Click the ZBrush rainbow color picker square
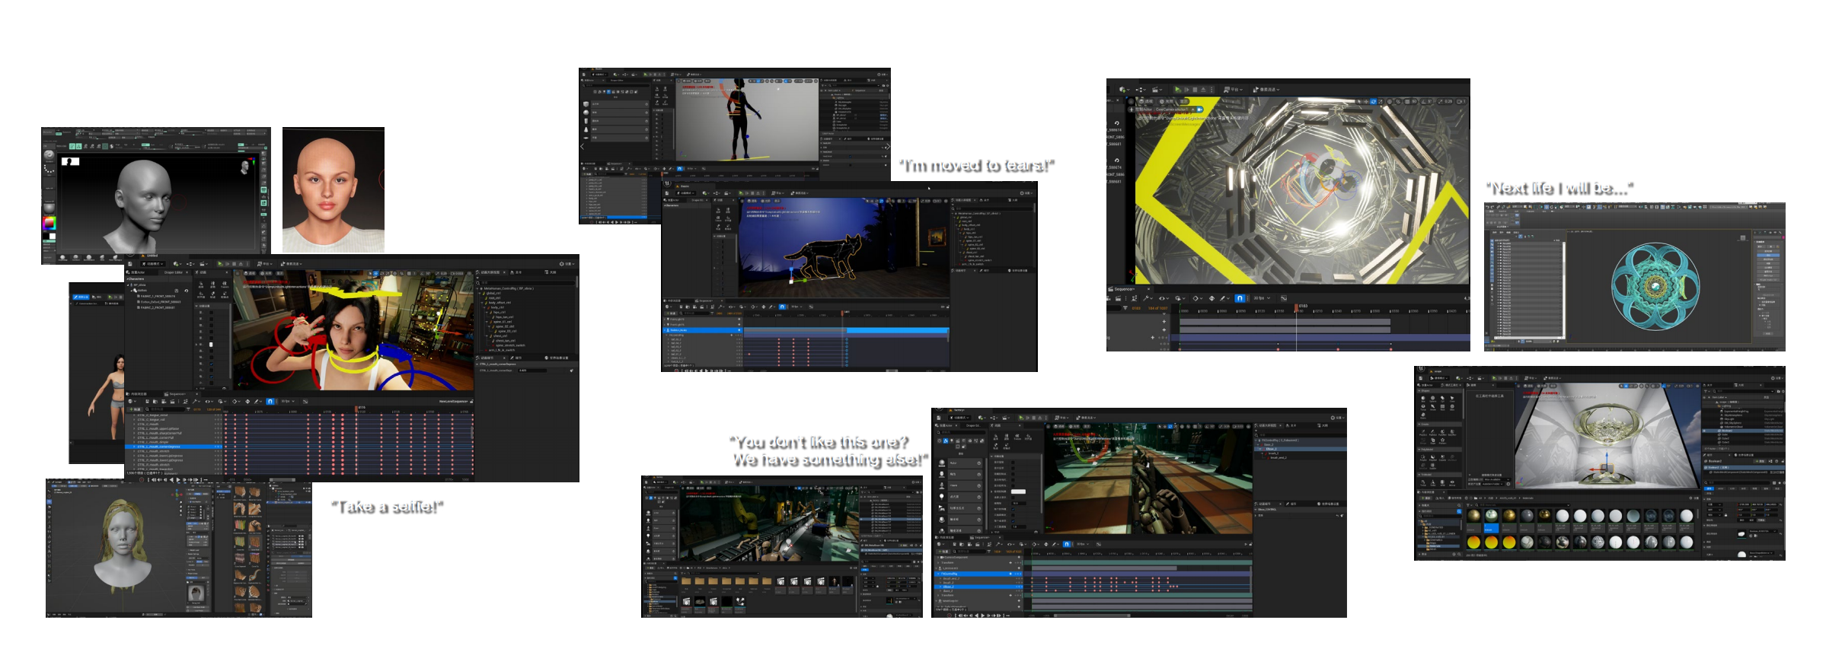Image resolution: width=1826 pixels, height=671 pixels. click(x=49, y=223)
